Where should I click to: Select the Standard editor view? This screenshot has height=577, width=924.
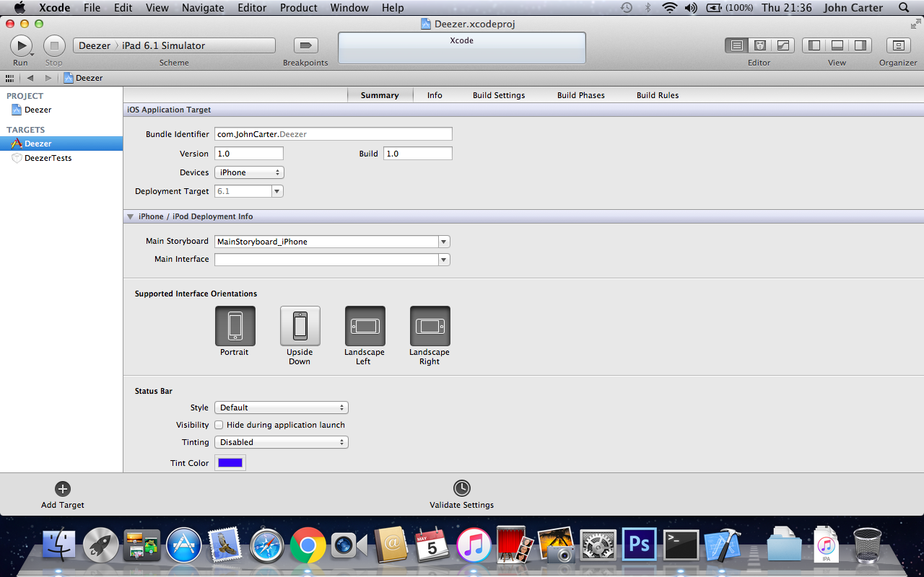click(736, 45)
